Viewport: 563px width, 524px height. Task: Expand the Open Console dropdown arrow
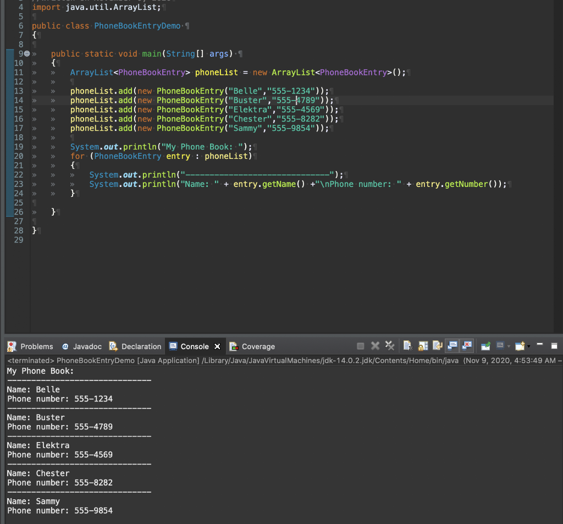click(528, 346)
